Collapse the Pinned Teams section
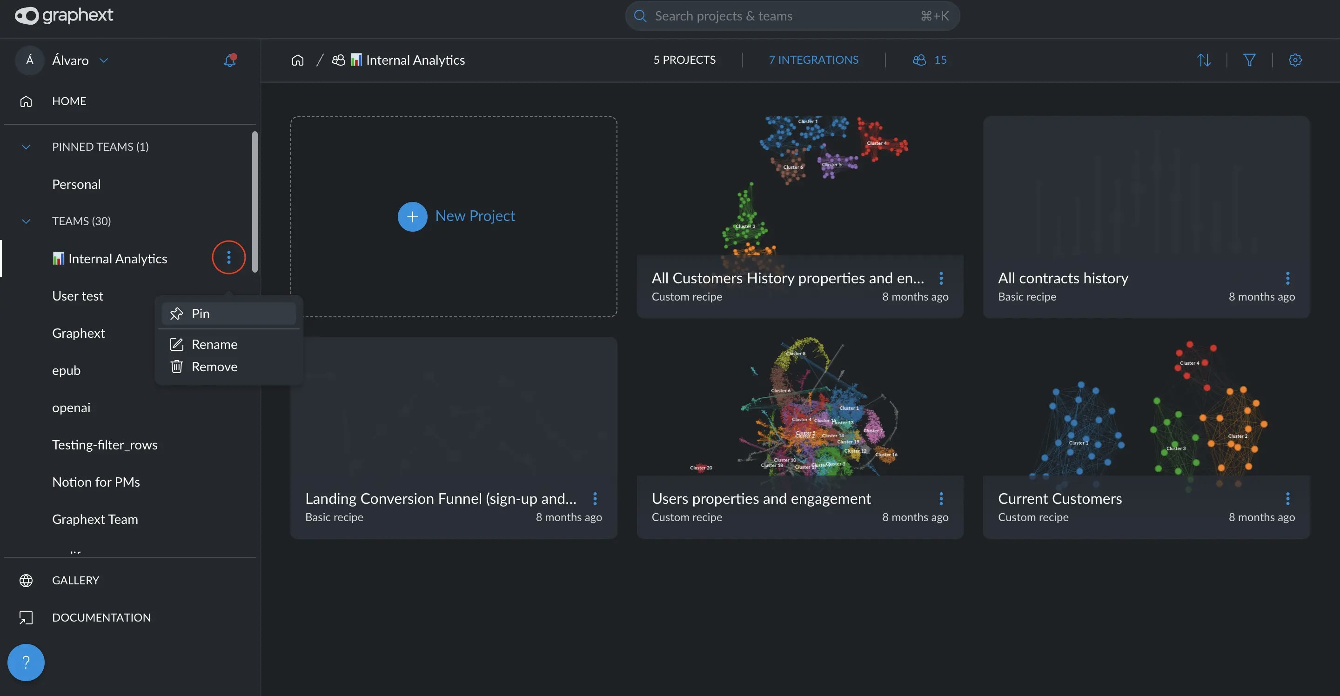The image size is (1340, 696). point(26,147)
